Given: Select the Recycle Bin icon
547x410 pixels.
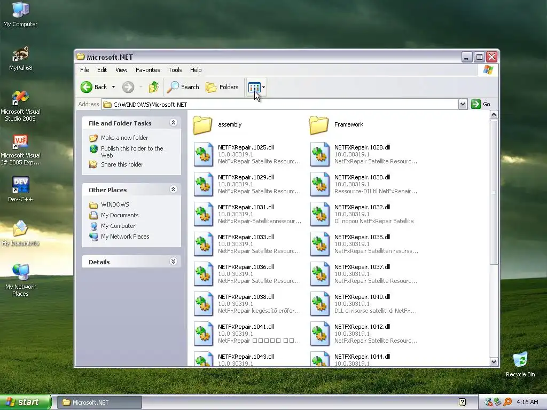Looking at the screenshot, I should (520, 365).
